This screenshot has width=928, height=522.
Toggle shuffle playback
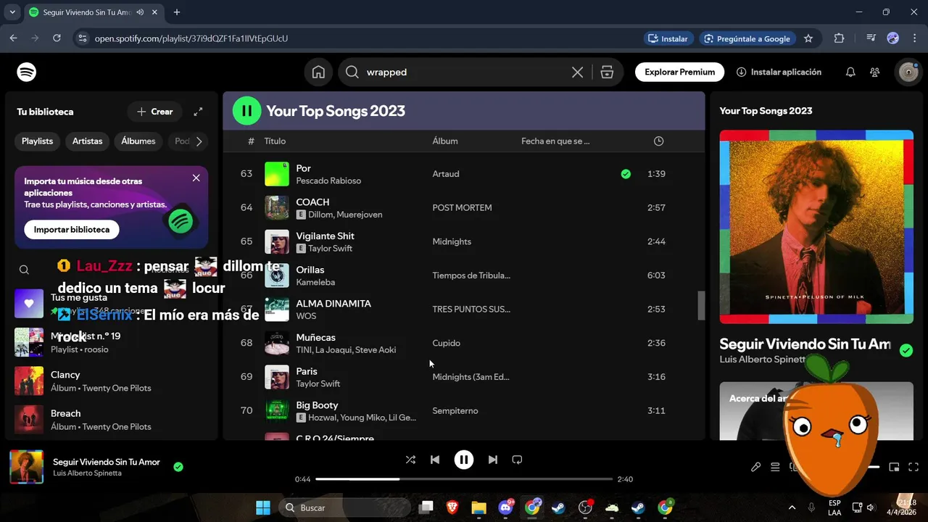[x=410, y=460]
